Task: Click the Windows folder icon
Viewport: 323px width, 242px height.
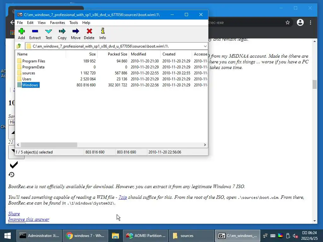Action: pos(19,85)
